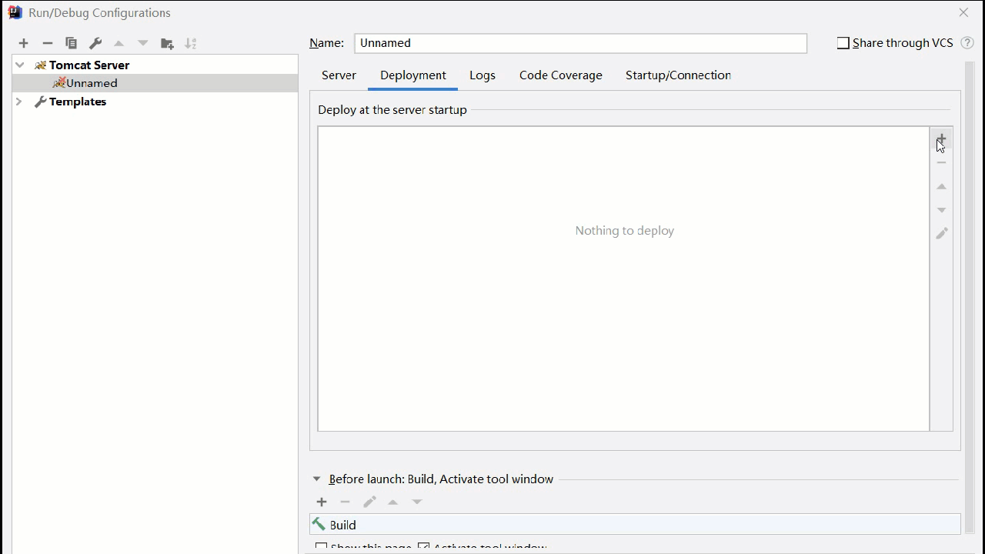Screen dimensions: 985x554
Task: Edit the before launch task with the pencil
Action: 369,502
